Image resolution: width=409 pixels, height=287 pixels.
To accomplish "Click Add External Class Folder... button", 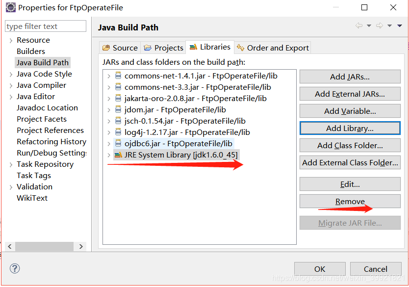I will coord(350,162).
